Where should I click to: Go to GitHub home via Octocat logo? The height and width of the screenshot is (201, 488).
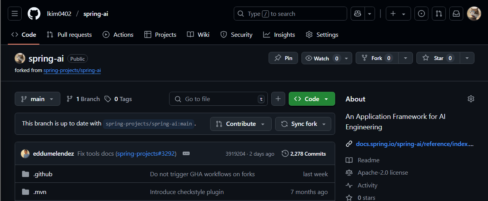tap(34, 14)
